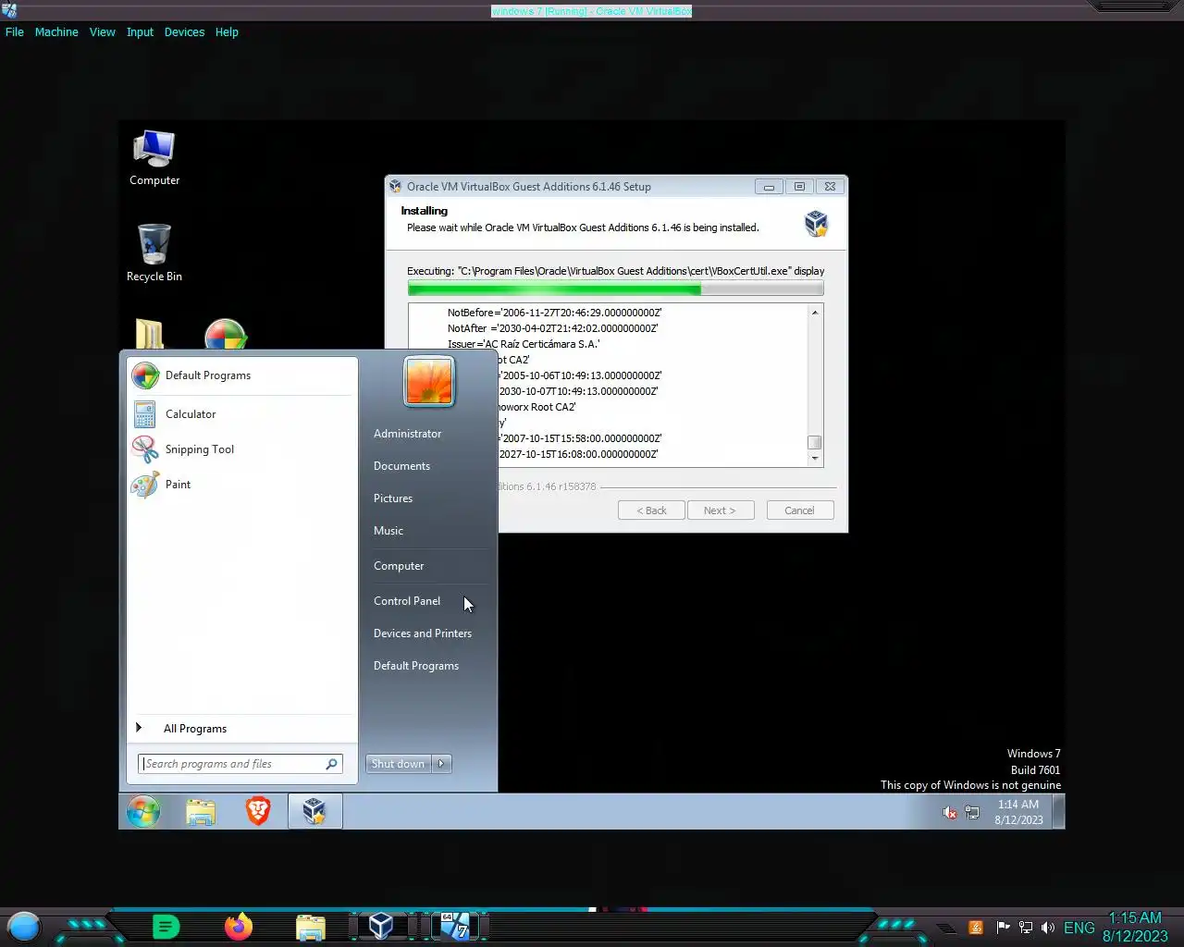This screenshot has width=1184, height=947.
Task: Expand the Shut down options arrow
Action: click(x=441, y=764)
